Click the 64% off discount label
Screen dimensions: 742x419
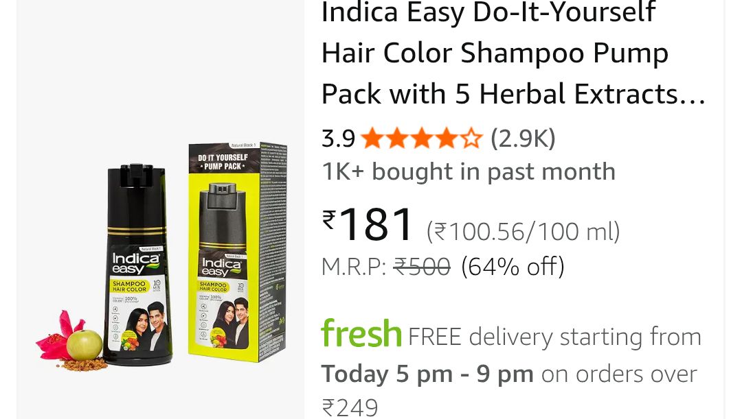click(x=513, y=267)
